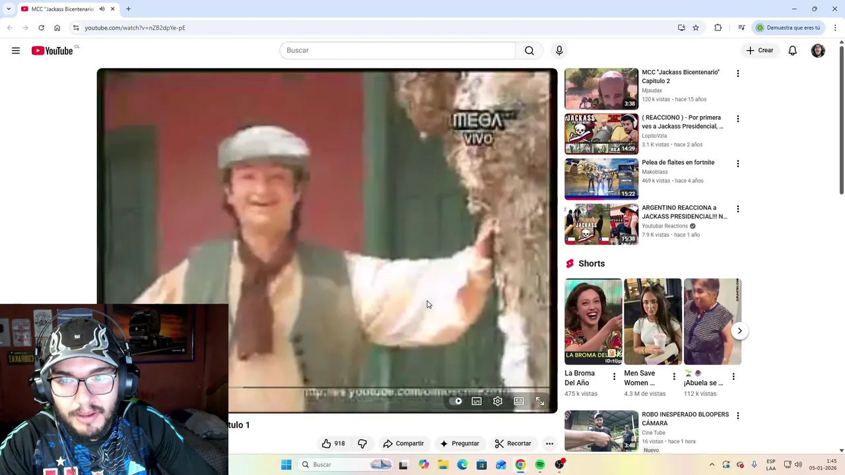Open the tab search dropdown arrow
This screenshot has height=475, width=845.
[x=9, y=9]
